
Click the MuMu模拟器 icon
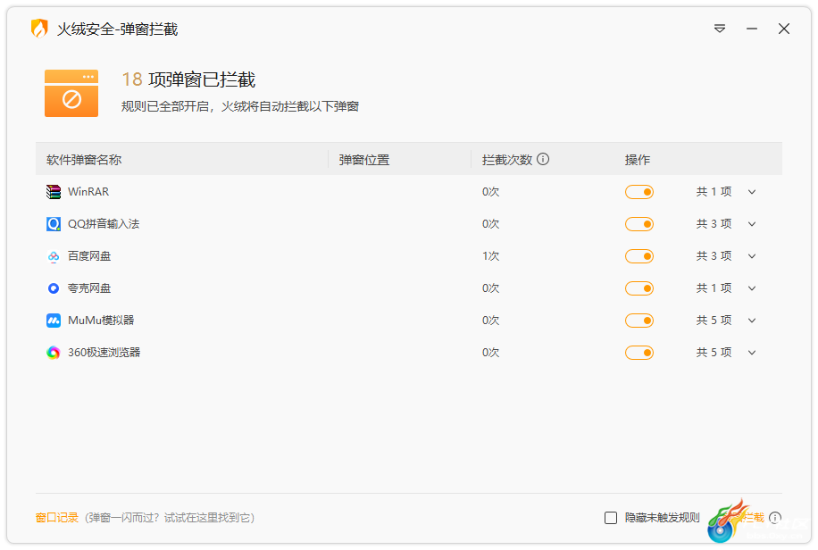pos(54,321)
